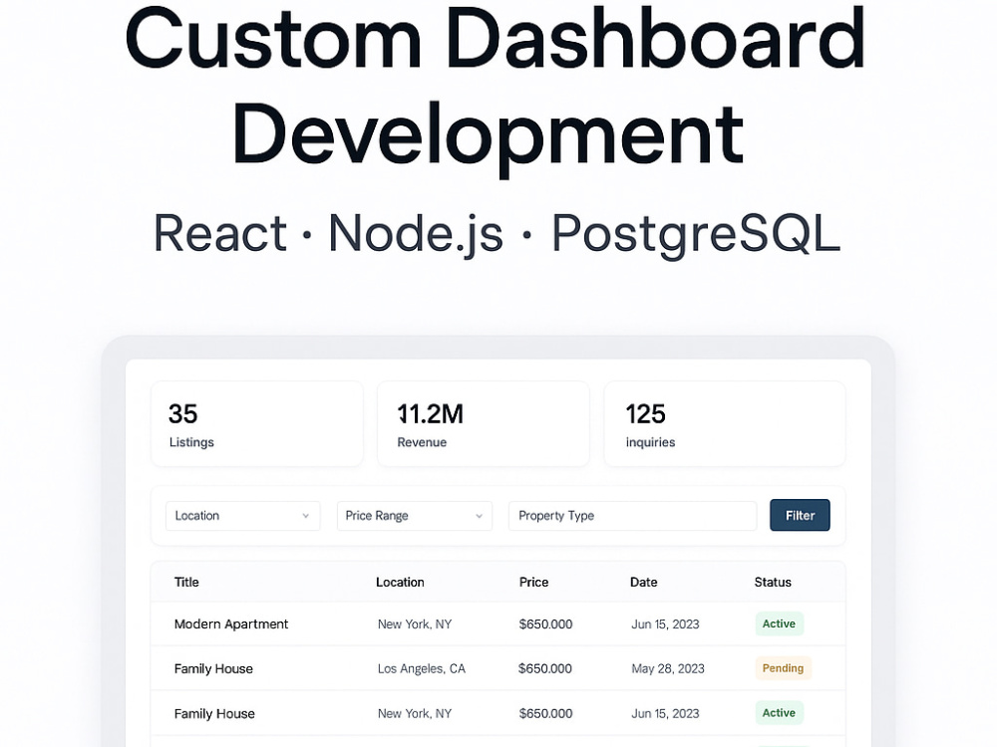Open the 35 Listings stat card
The image size is (997, 747).
[x=257, y=423]
